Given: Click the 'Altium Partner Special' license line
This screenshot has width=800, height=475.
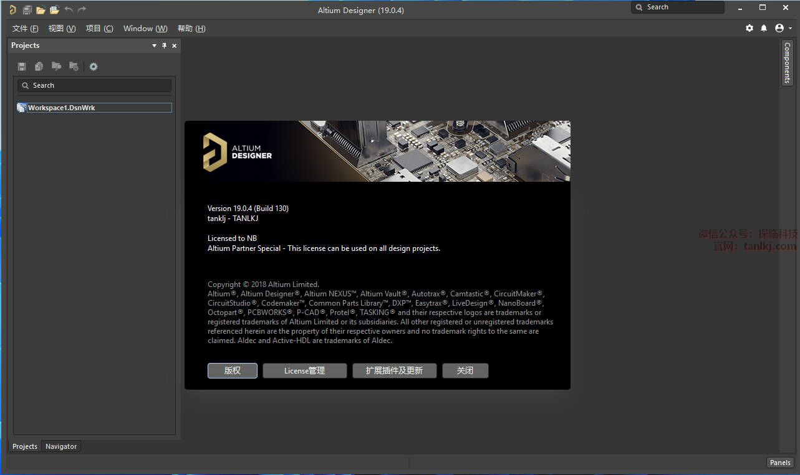Looking at the screenshot, I should (x=324, y=248).
